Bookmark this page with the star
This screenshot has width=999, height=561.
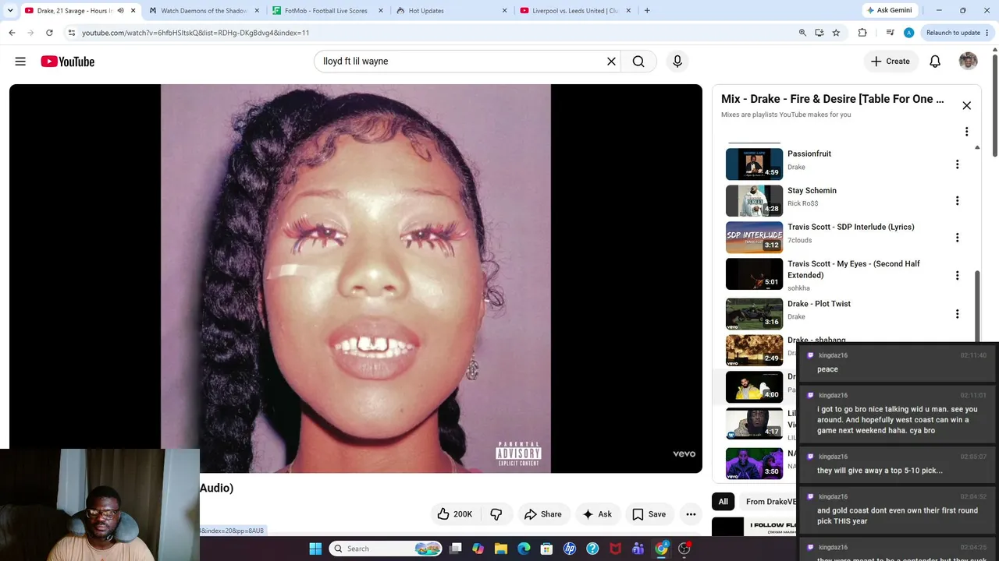(836, 33)
